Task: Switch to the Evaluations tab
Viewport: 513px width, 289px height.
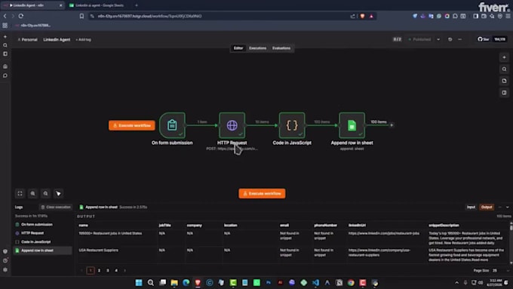Action: (x=281, y=48)
